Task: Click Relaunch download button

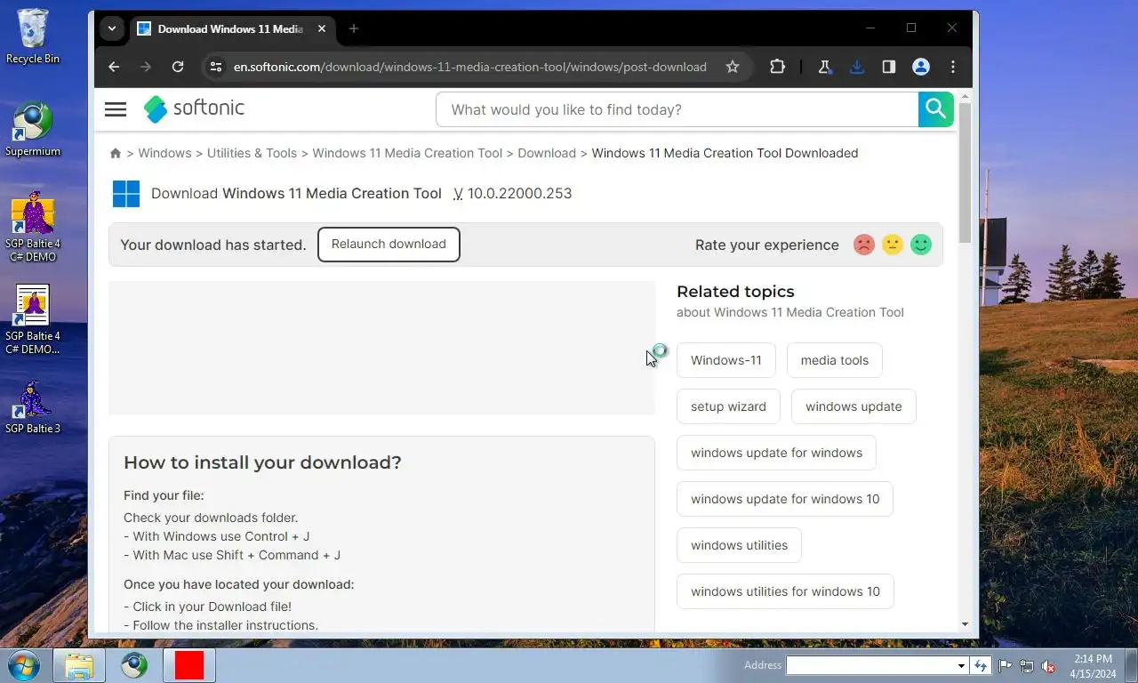Action: click(389, 244)
